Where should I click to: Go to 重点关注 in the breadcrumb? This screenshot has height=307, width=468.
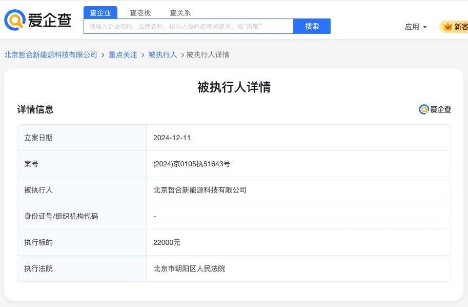(x=123, y=54)
